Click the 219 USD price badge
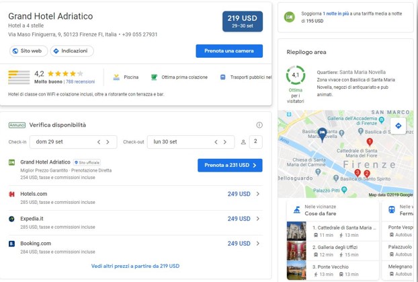Screen dimensions: 418x282 243,22
